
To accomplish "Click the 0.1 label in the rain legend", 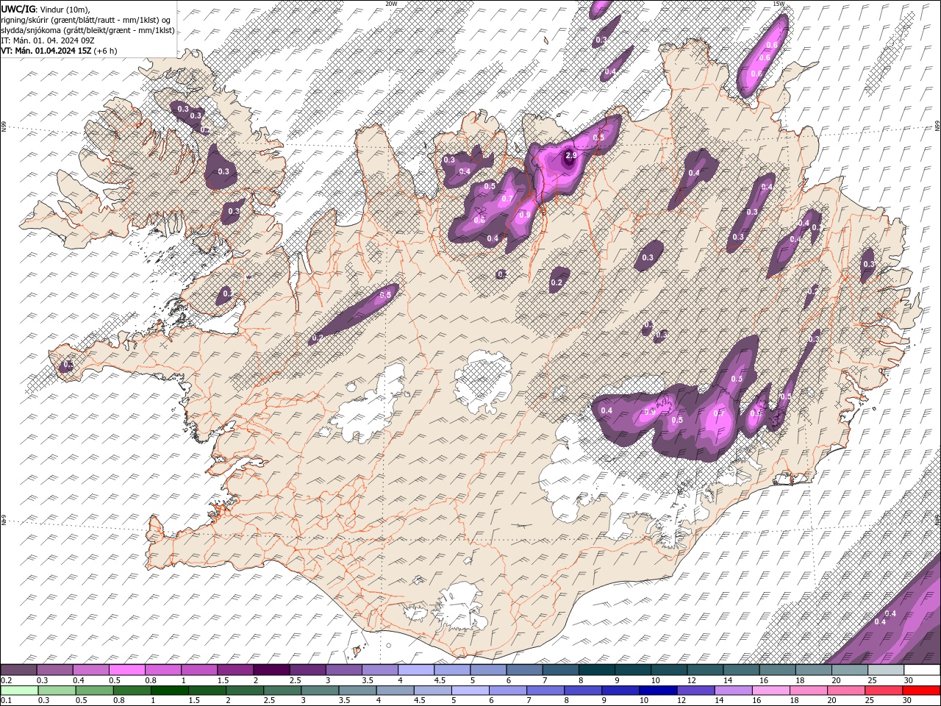I will [7, 700].
